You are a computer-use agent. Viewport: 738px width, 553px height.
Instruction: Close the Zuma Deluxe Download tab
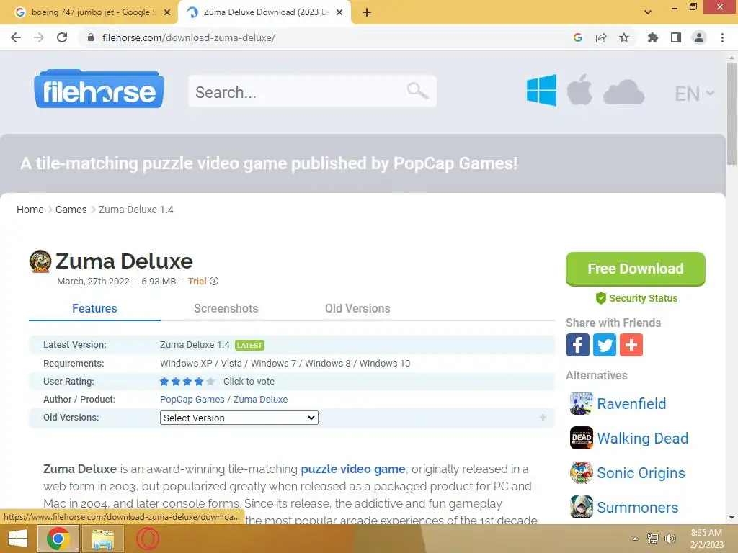[x=339, y=12]
